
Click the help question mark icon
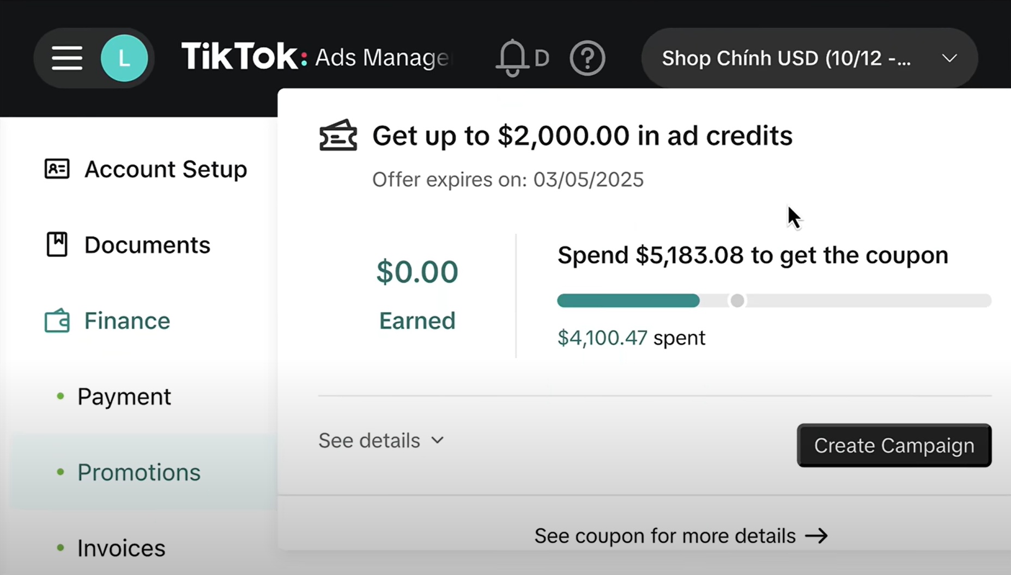(587, 58)
